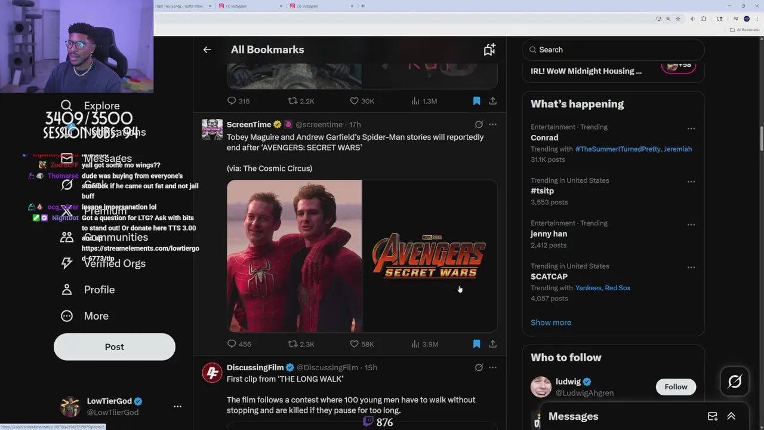The width and height of the screenshot is (764, 430).
Task: Open browser extensions puzzle icon
Action: pos(704,19)
